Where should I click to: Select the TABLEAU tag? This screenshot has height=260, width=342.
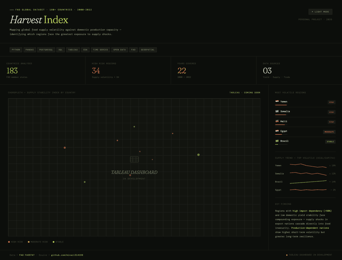73,50
